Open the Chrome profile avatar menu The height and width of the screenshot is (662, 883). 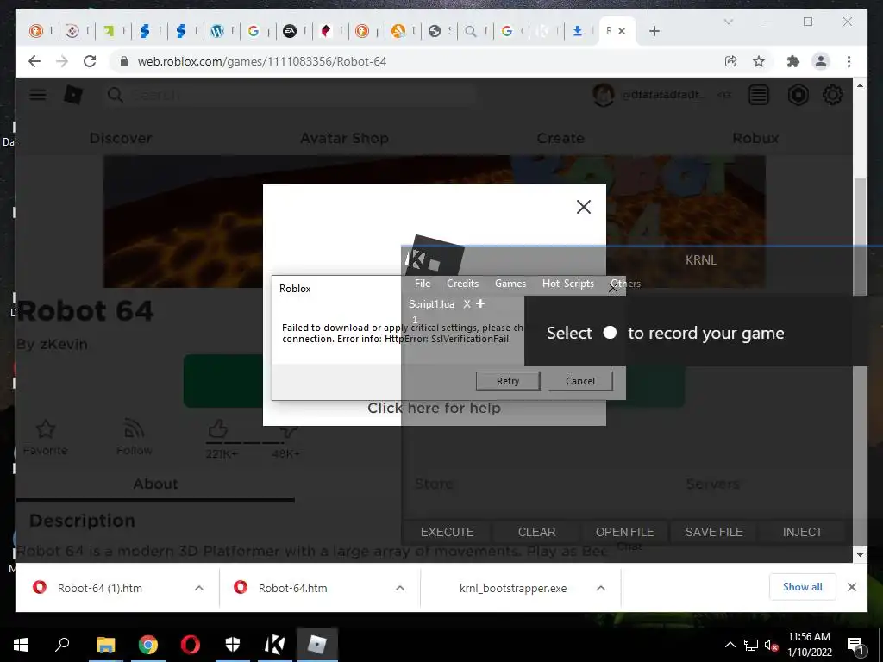pos(821,61)
